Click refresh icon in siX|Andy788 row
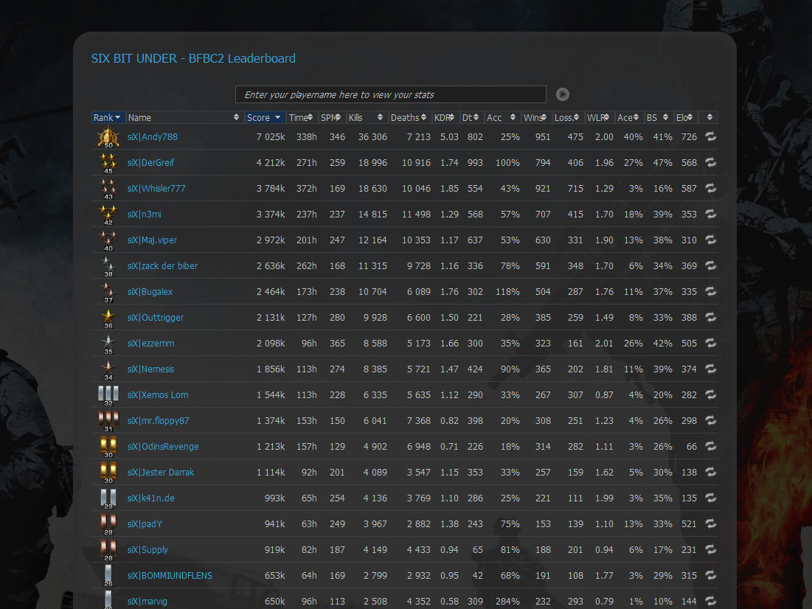 tap(710, 136)
